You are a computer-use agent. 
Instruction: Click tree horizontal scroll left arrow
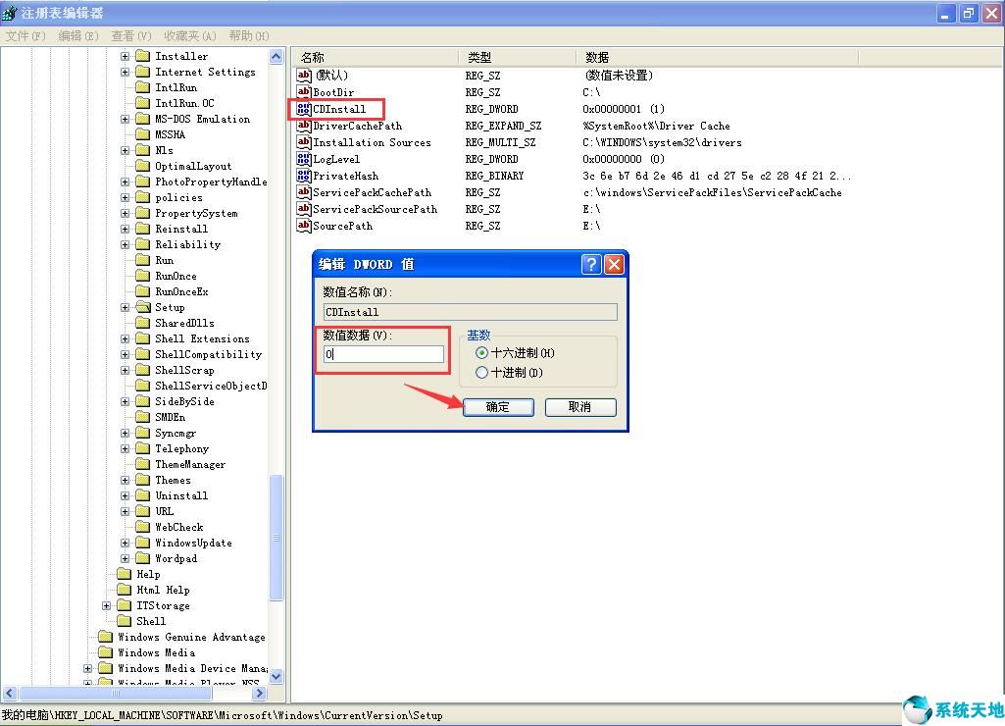tap(9, 694)
